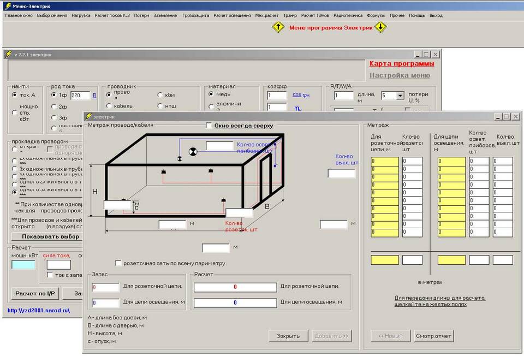Click first yellow field under Для цепи освещения
The width and height of the screenshot is (524, 356).
coord(451,161)
